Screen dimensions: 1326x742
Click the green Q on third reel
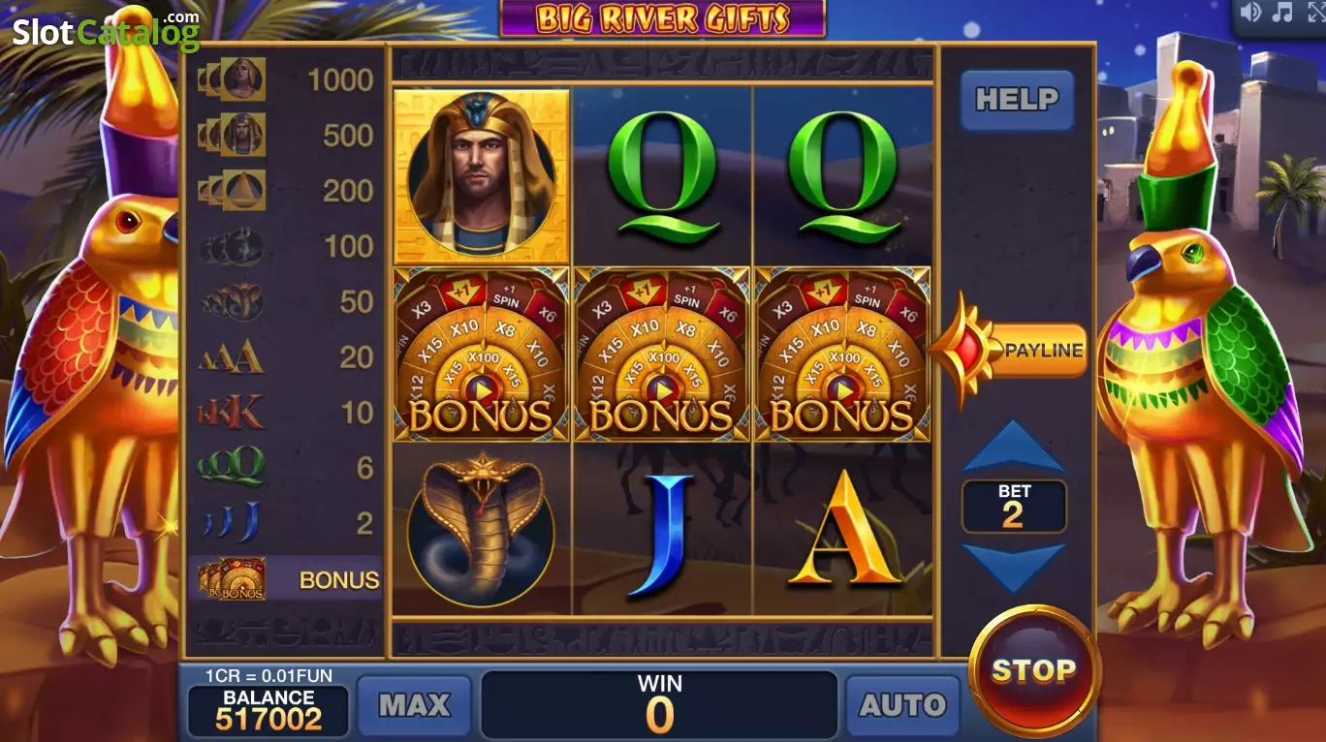(842, 177)
